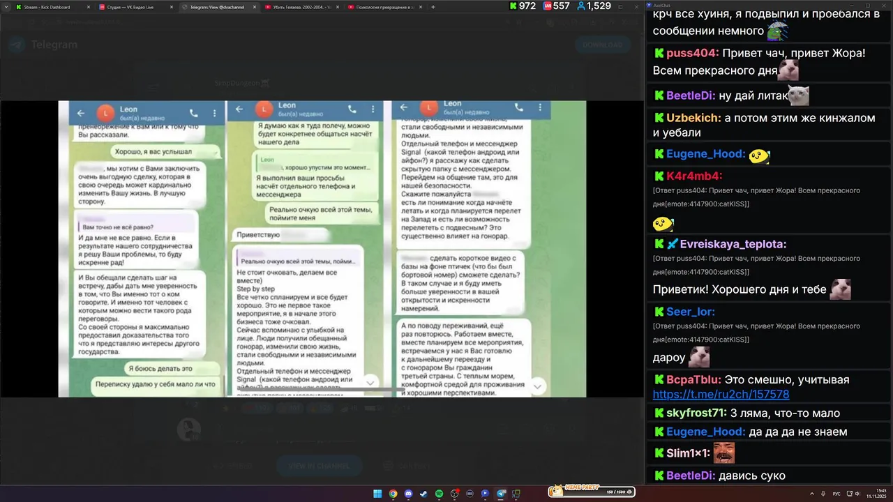893x502 pixels.
Task: Close the Stream - Kick Dashboard tab
Action: 89,7
